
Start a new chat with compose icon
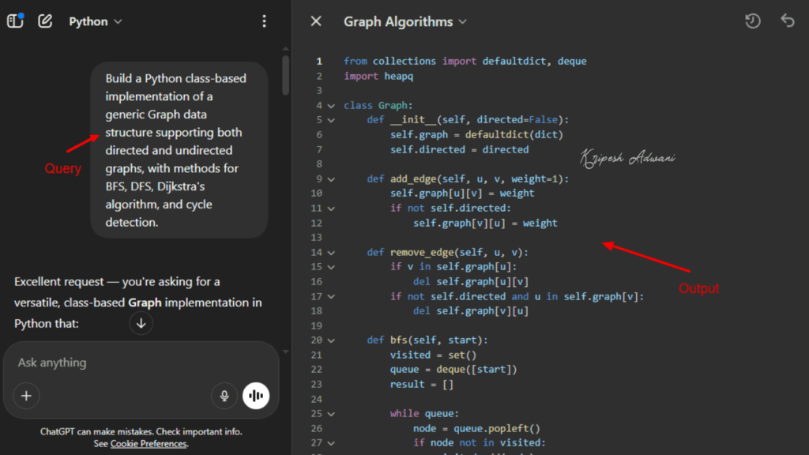[45, 21]
